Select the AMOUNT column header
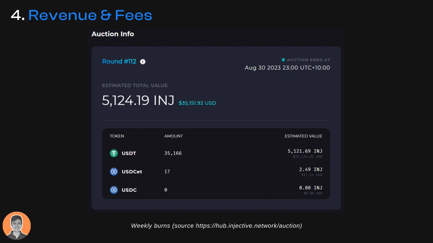 coord(174,136)
